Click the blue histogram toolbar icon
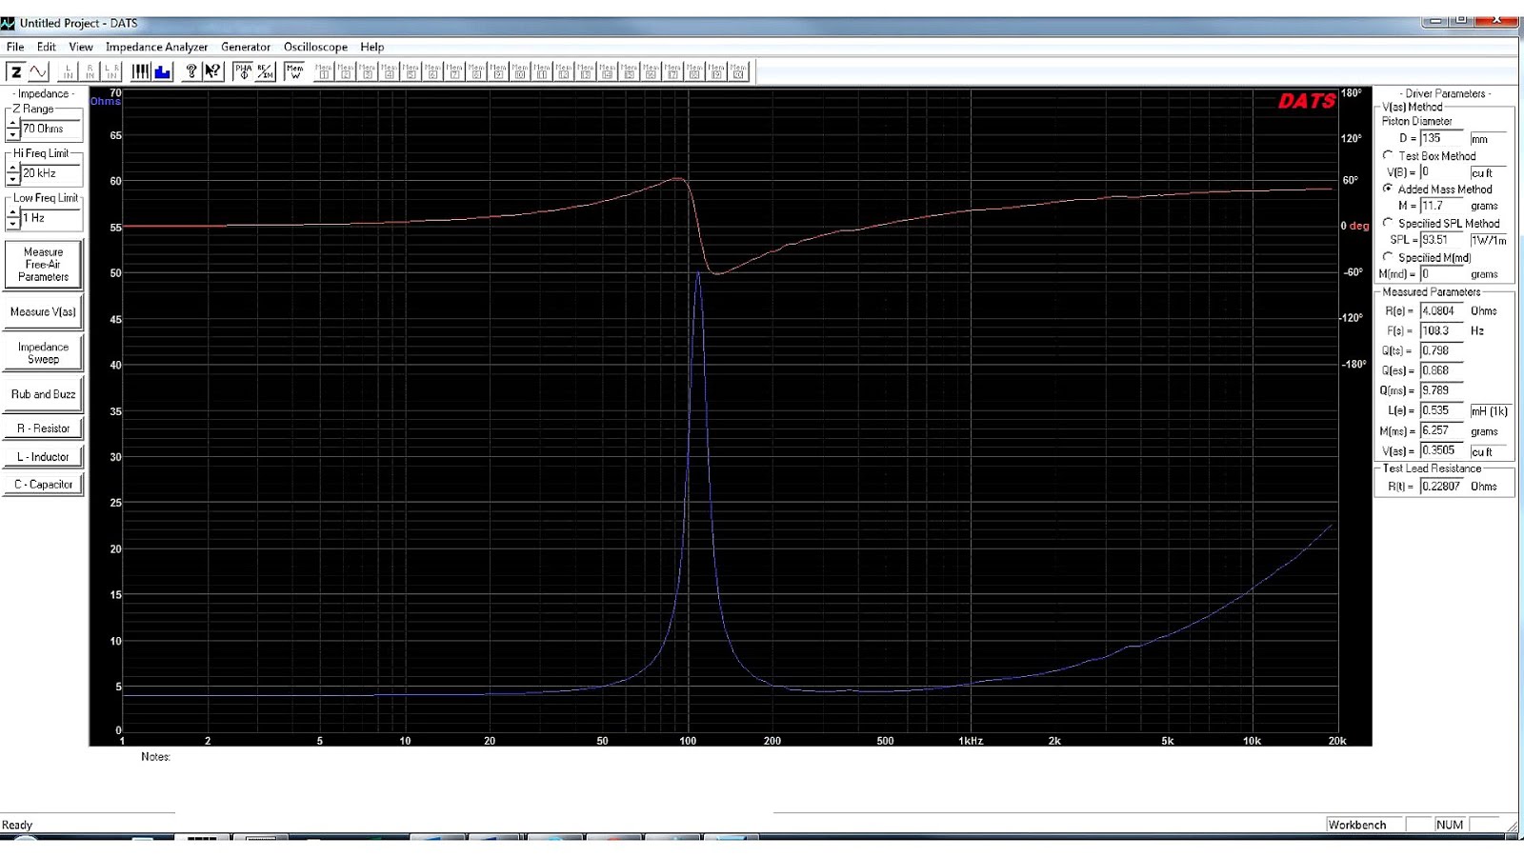This screenshot has width=1524, height=857. click(x=163, y=71)
